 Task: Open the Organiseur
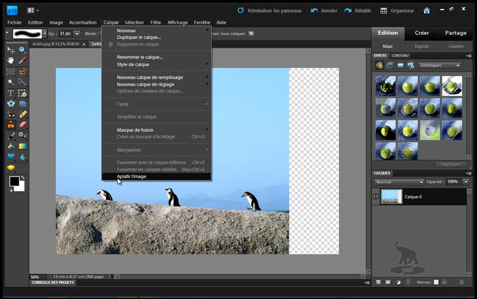397,11
